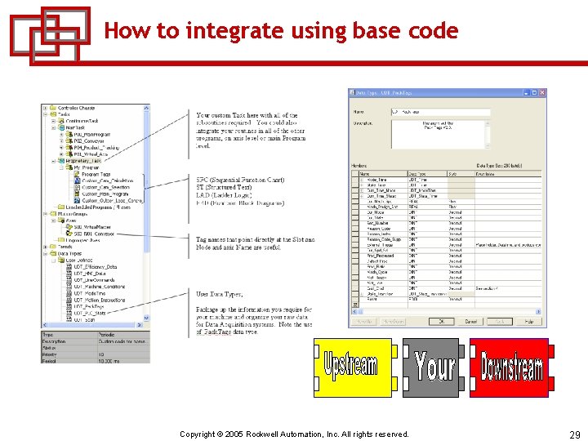Click the red Downstream block
The height and width of the screenshot is (441, 588).
tap(512, 367)
